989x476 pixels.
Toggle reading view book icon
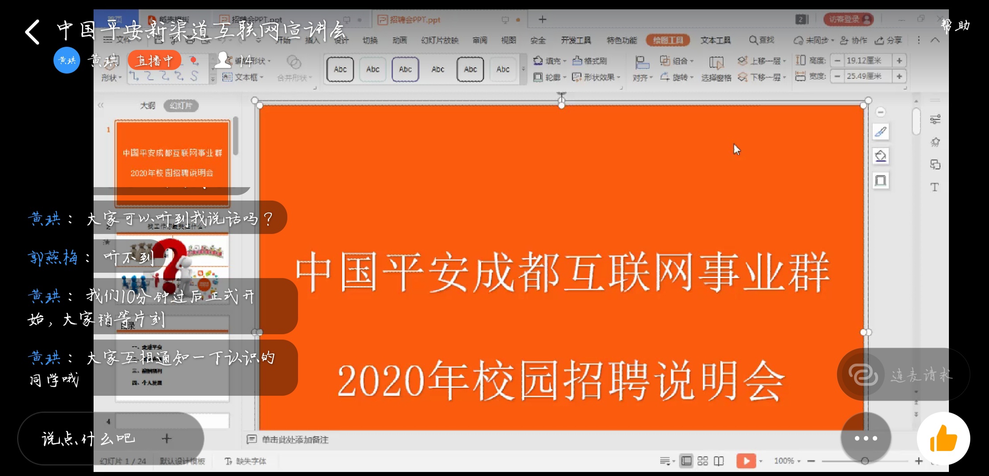coord(719,461)
